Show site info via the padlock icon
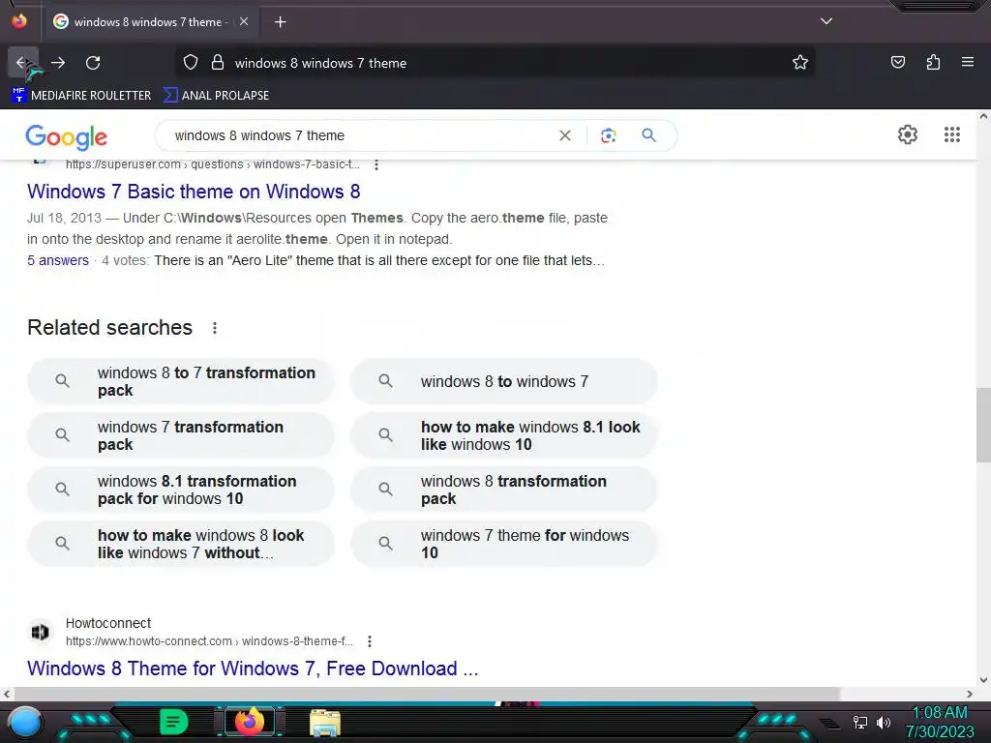Image resolution: width=991 pixels, height=743 pixels. click(x=218, y=63)
